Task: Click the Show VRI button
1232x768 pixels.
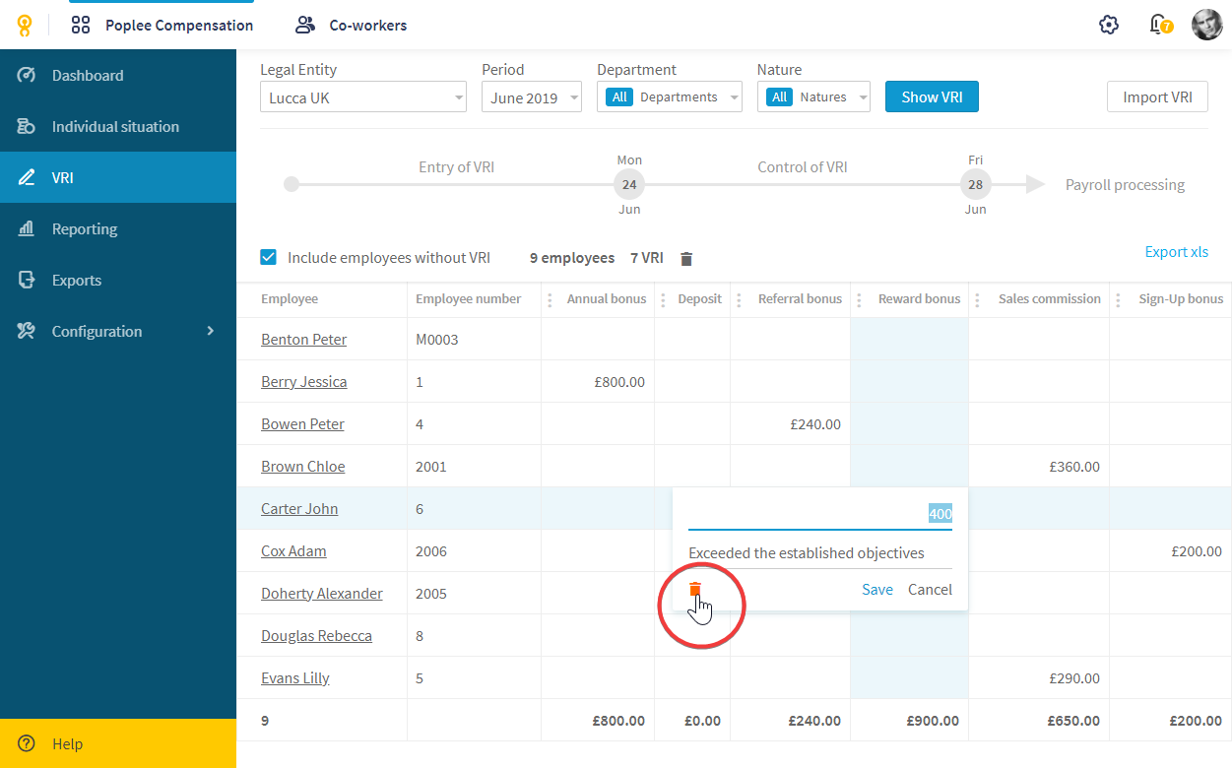Action: pos(932,96)
